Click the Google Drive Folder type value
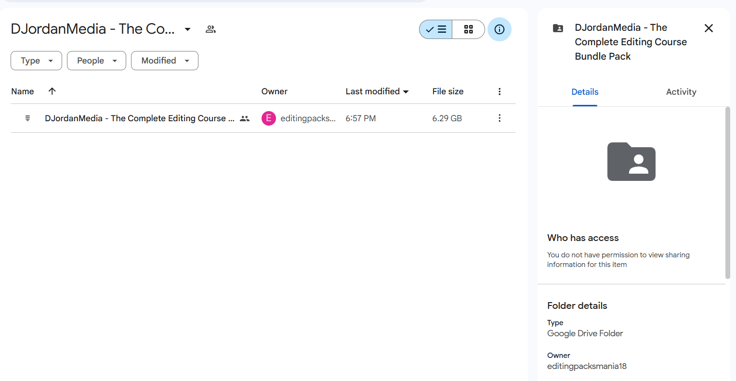The height and width of the screenshot is (381, 736). pos(585,333)
